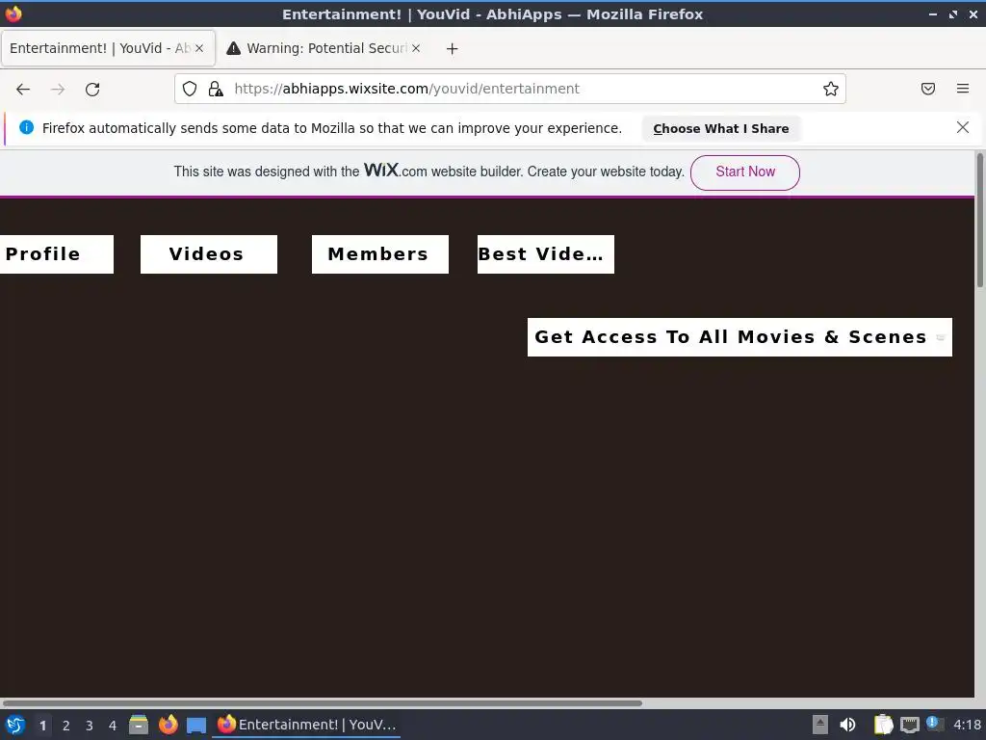
Task: Click Choose What I Share button
Action: [720, 128]
